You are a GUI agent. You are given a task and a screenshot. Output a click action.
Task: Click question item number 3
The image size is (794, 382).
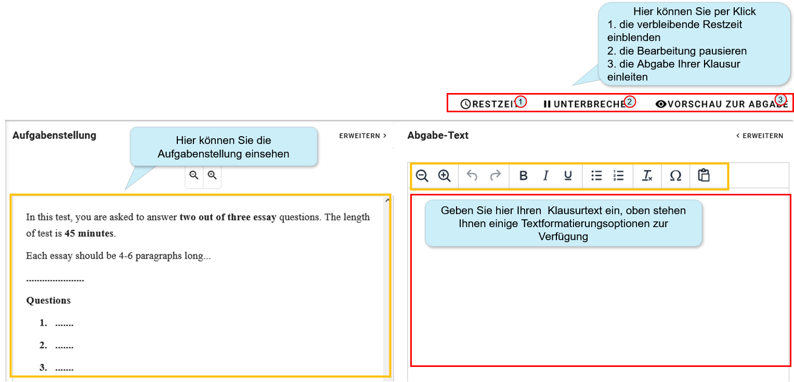point(57,367)
